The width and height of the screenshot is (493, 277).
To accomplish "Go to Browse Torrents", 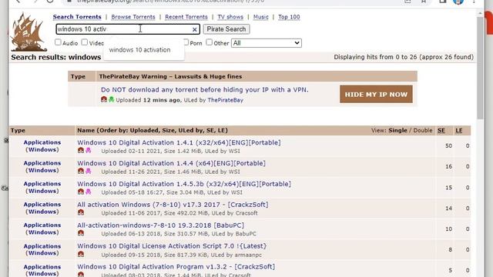I will [133, 17].
